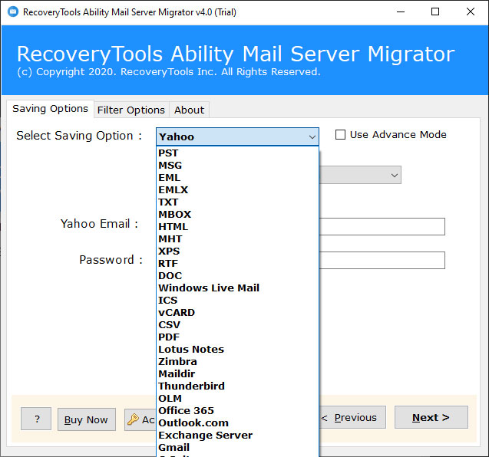Choose OLM from the list
The image size is (489, 457).
(237, 398)
